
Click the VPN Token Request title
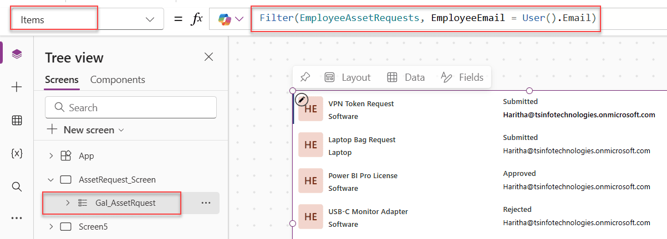click(x=361, y=103)
